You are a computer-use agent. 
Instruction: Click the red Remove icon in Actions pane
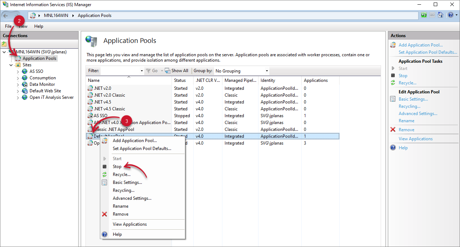click(393, 130)
